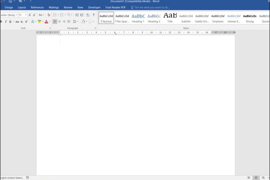270x180 pixels.
Task: Switch to Print Layout view
Action: [x=256, y=178]
